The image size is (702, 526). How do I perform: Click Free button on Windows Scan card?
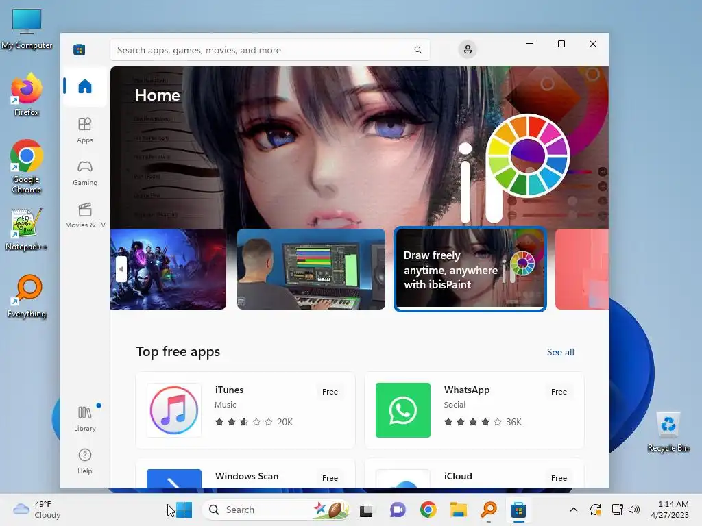click(x=330, y=478)
